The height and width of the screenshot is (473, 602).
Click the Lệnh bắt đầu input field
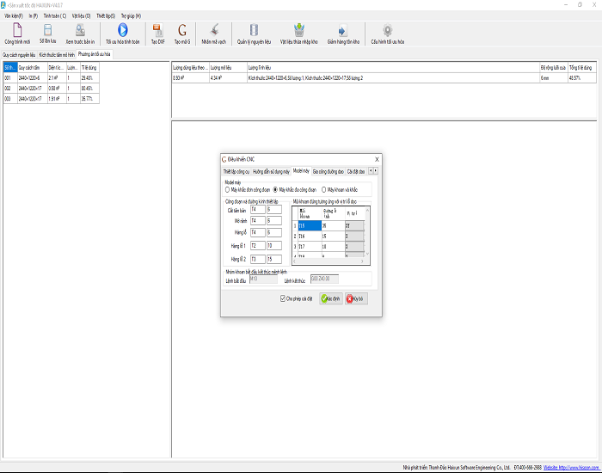coord(263,279)
